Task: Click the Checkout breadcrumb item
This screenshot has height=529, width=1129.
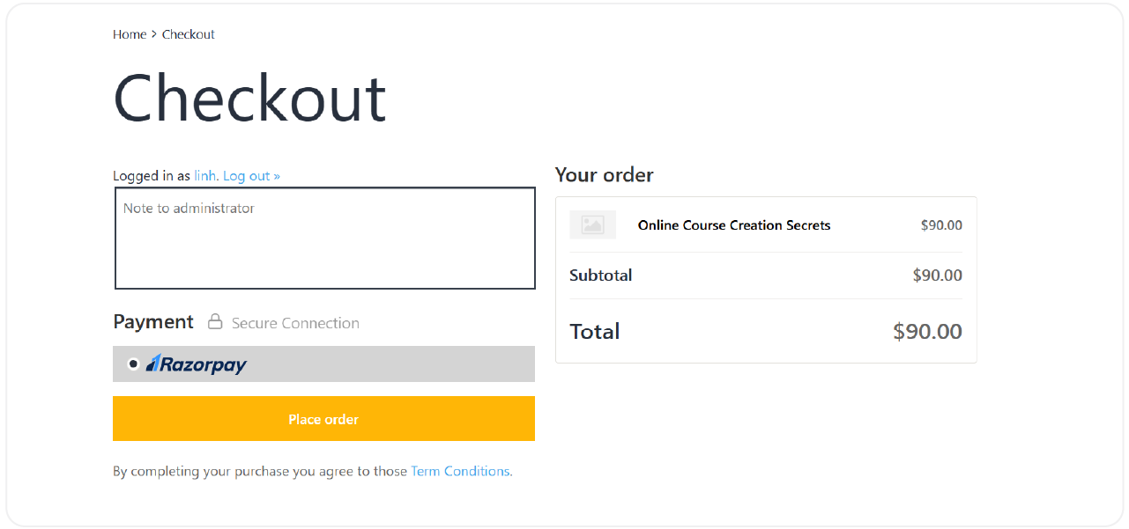Action: pyautogui.click(x=189, y=34)
